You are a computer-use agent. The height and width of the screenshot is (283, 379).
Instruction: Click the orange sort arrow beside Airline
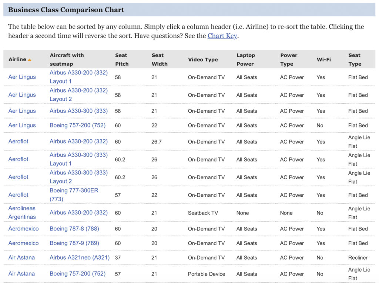coord(29,59)
